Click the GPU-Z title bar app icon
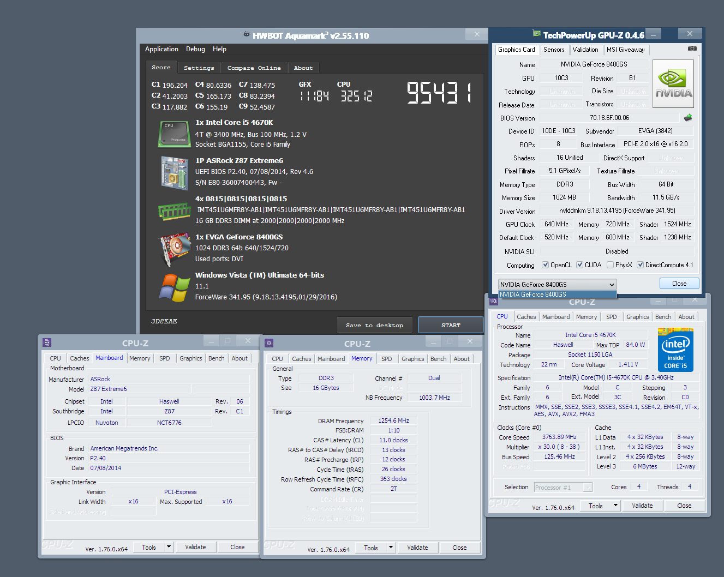This screenshot has width=724, height=577. [537, 34]
